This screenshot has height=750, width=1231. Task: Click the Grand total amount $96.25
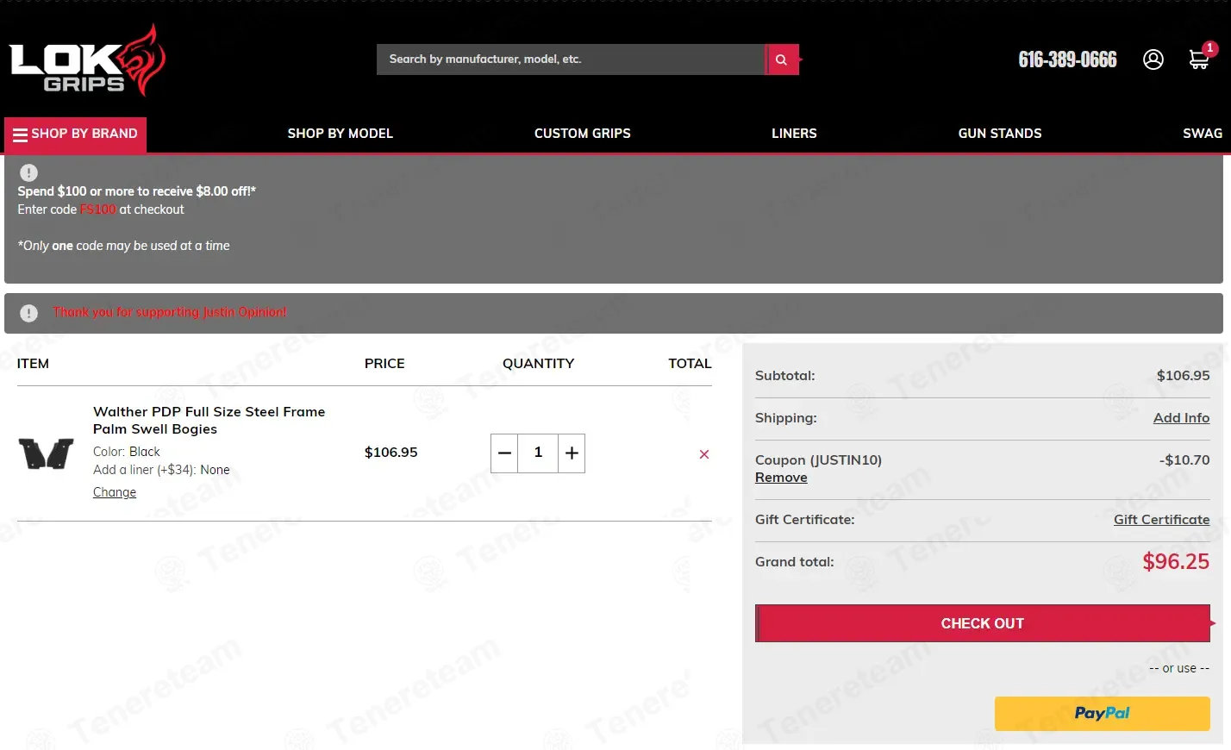1176,562
